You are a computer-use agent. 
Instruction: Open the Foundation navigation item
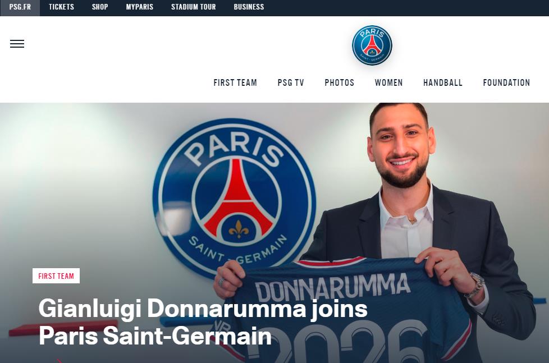pos(506,82)
